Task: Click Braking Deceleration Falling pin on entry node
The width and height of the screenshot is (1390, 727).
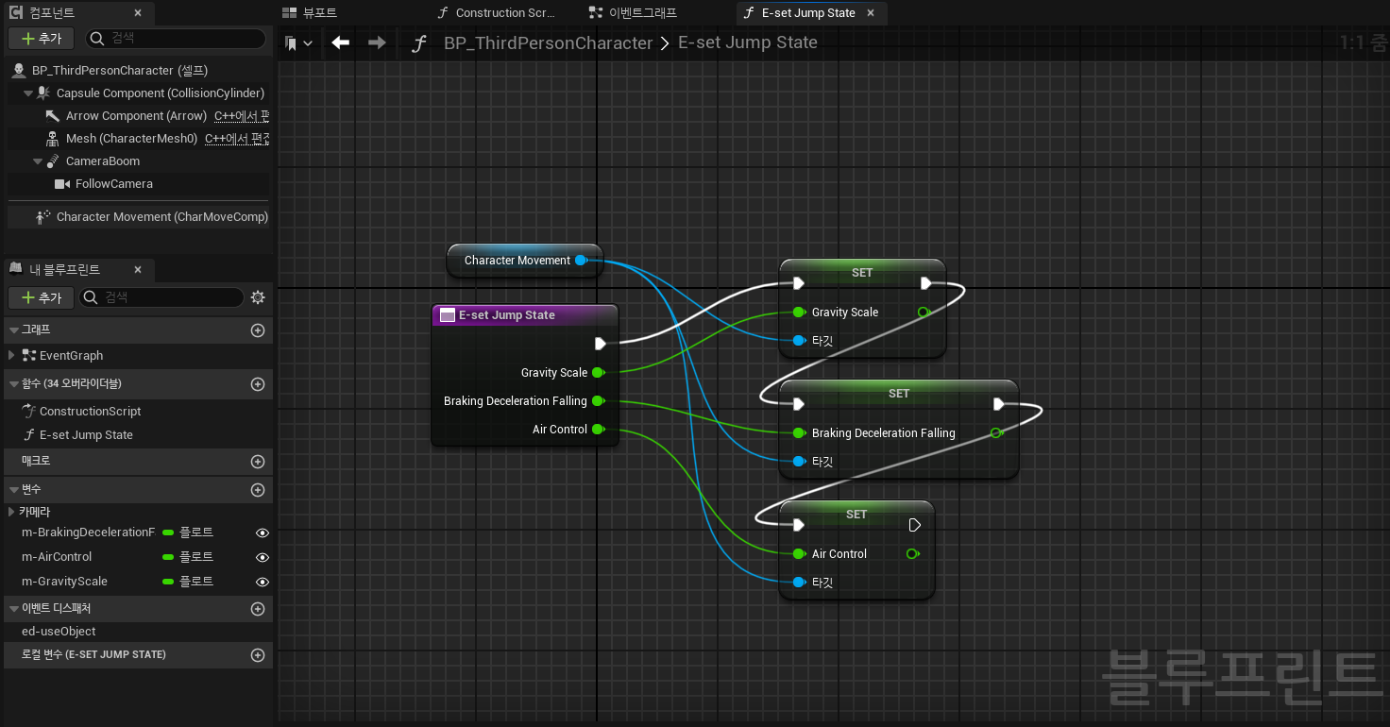Action: (x=598, y=401)
